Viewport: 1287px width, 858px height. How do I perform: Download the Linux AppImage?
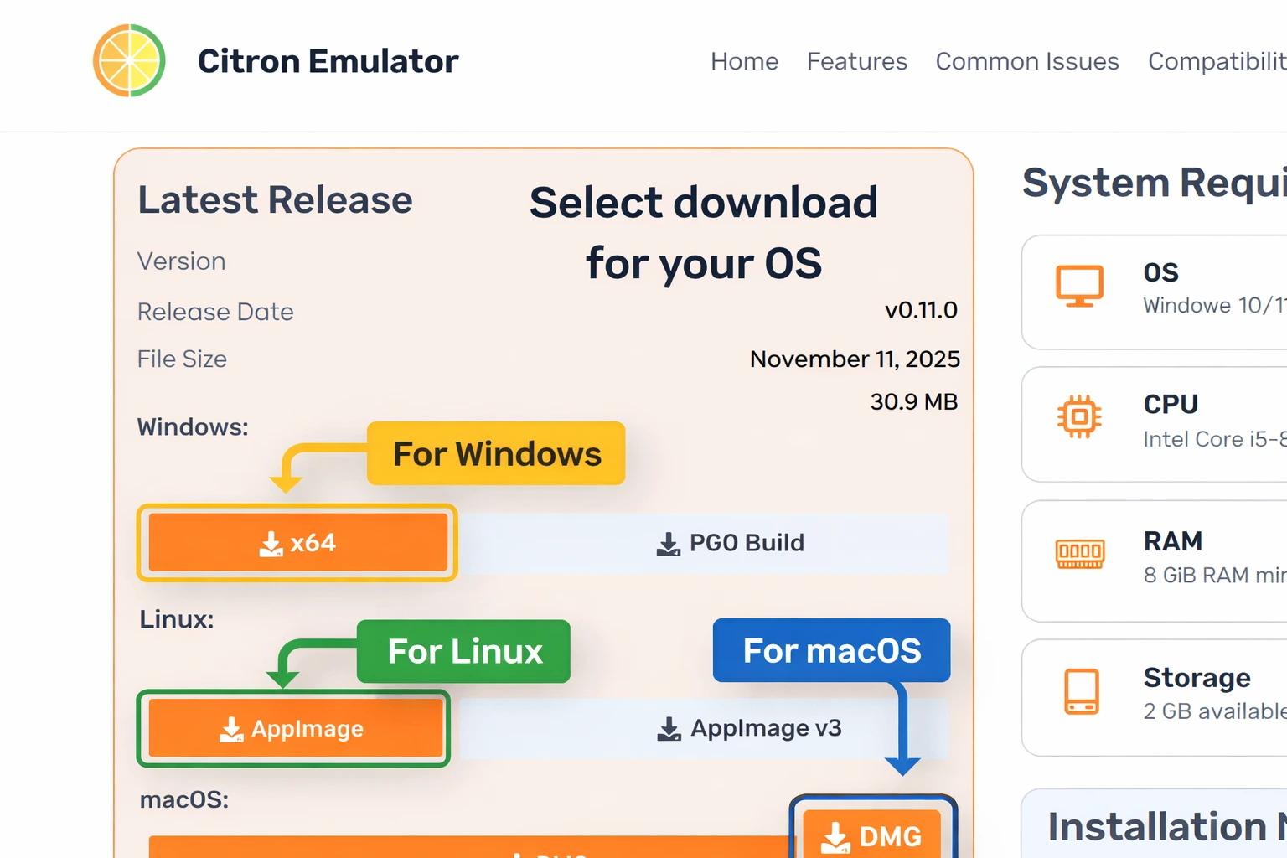(x=295, y=728)
